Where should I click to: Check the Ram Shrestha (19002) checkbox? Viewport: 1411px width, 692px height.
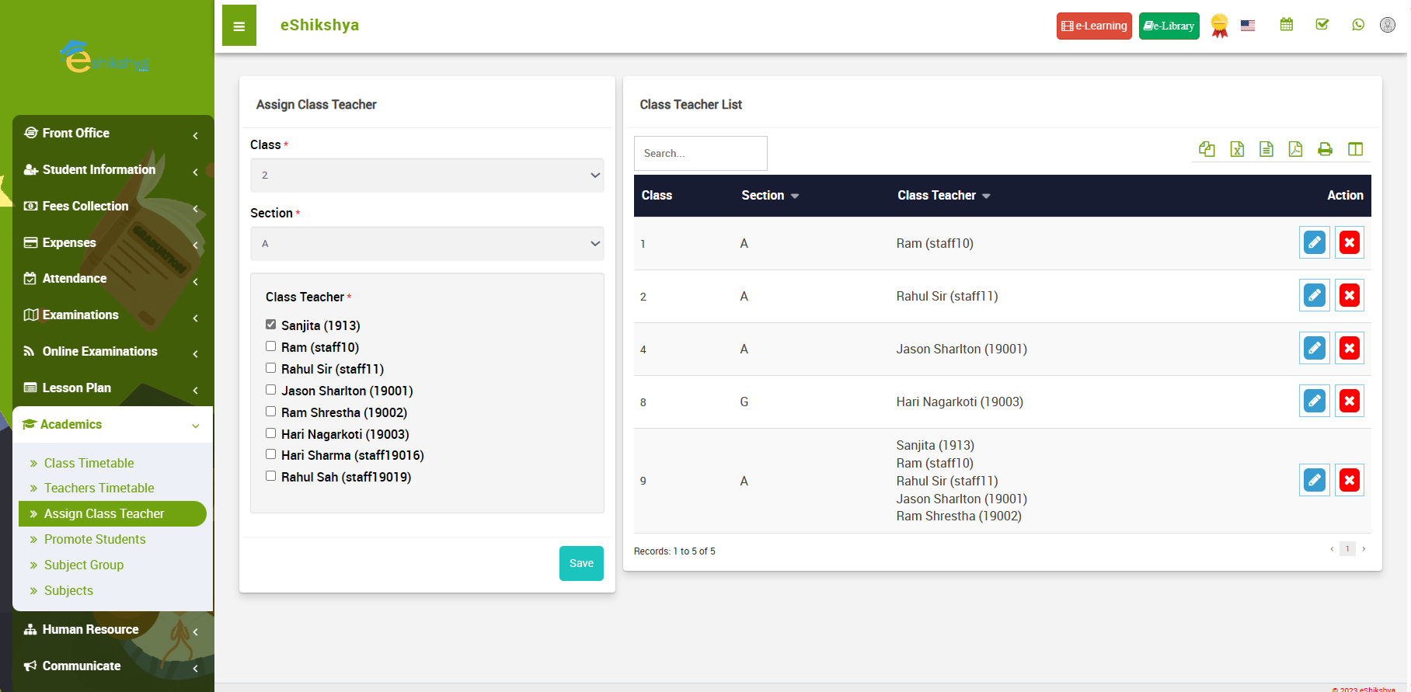271,412
